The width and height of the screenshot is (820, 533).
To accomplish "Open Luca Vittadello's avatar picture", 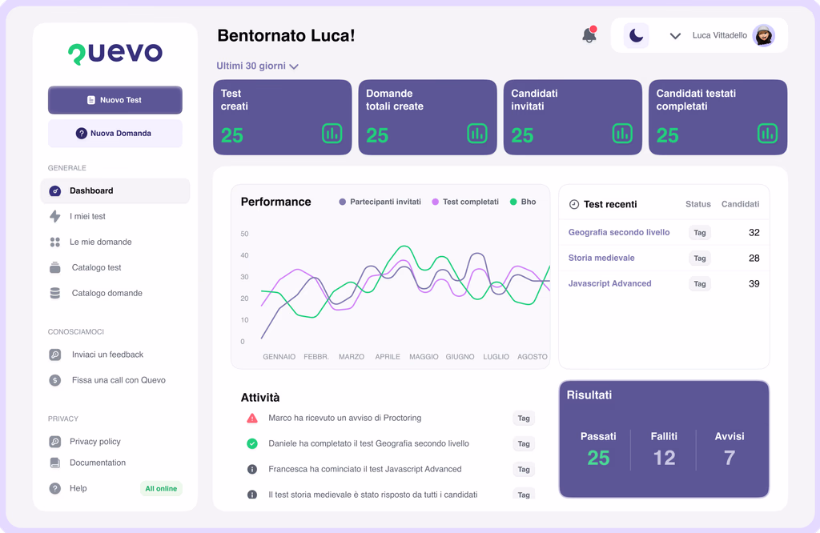I will point(763,35).
